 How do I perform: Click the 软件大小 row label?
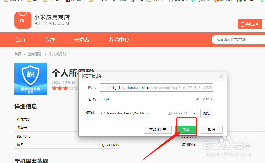coord(23,119)
